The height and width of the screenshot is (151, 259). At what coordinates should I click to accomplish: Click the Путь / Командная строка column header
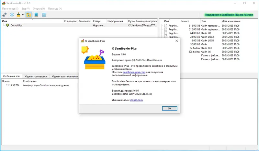click(x=142, y=21)
